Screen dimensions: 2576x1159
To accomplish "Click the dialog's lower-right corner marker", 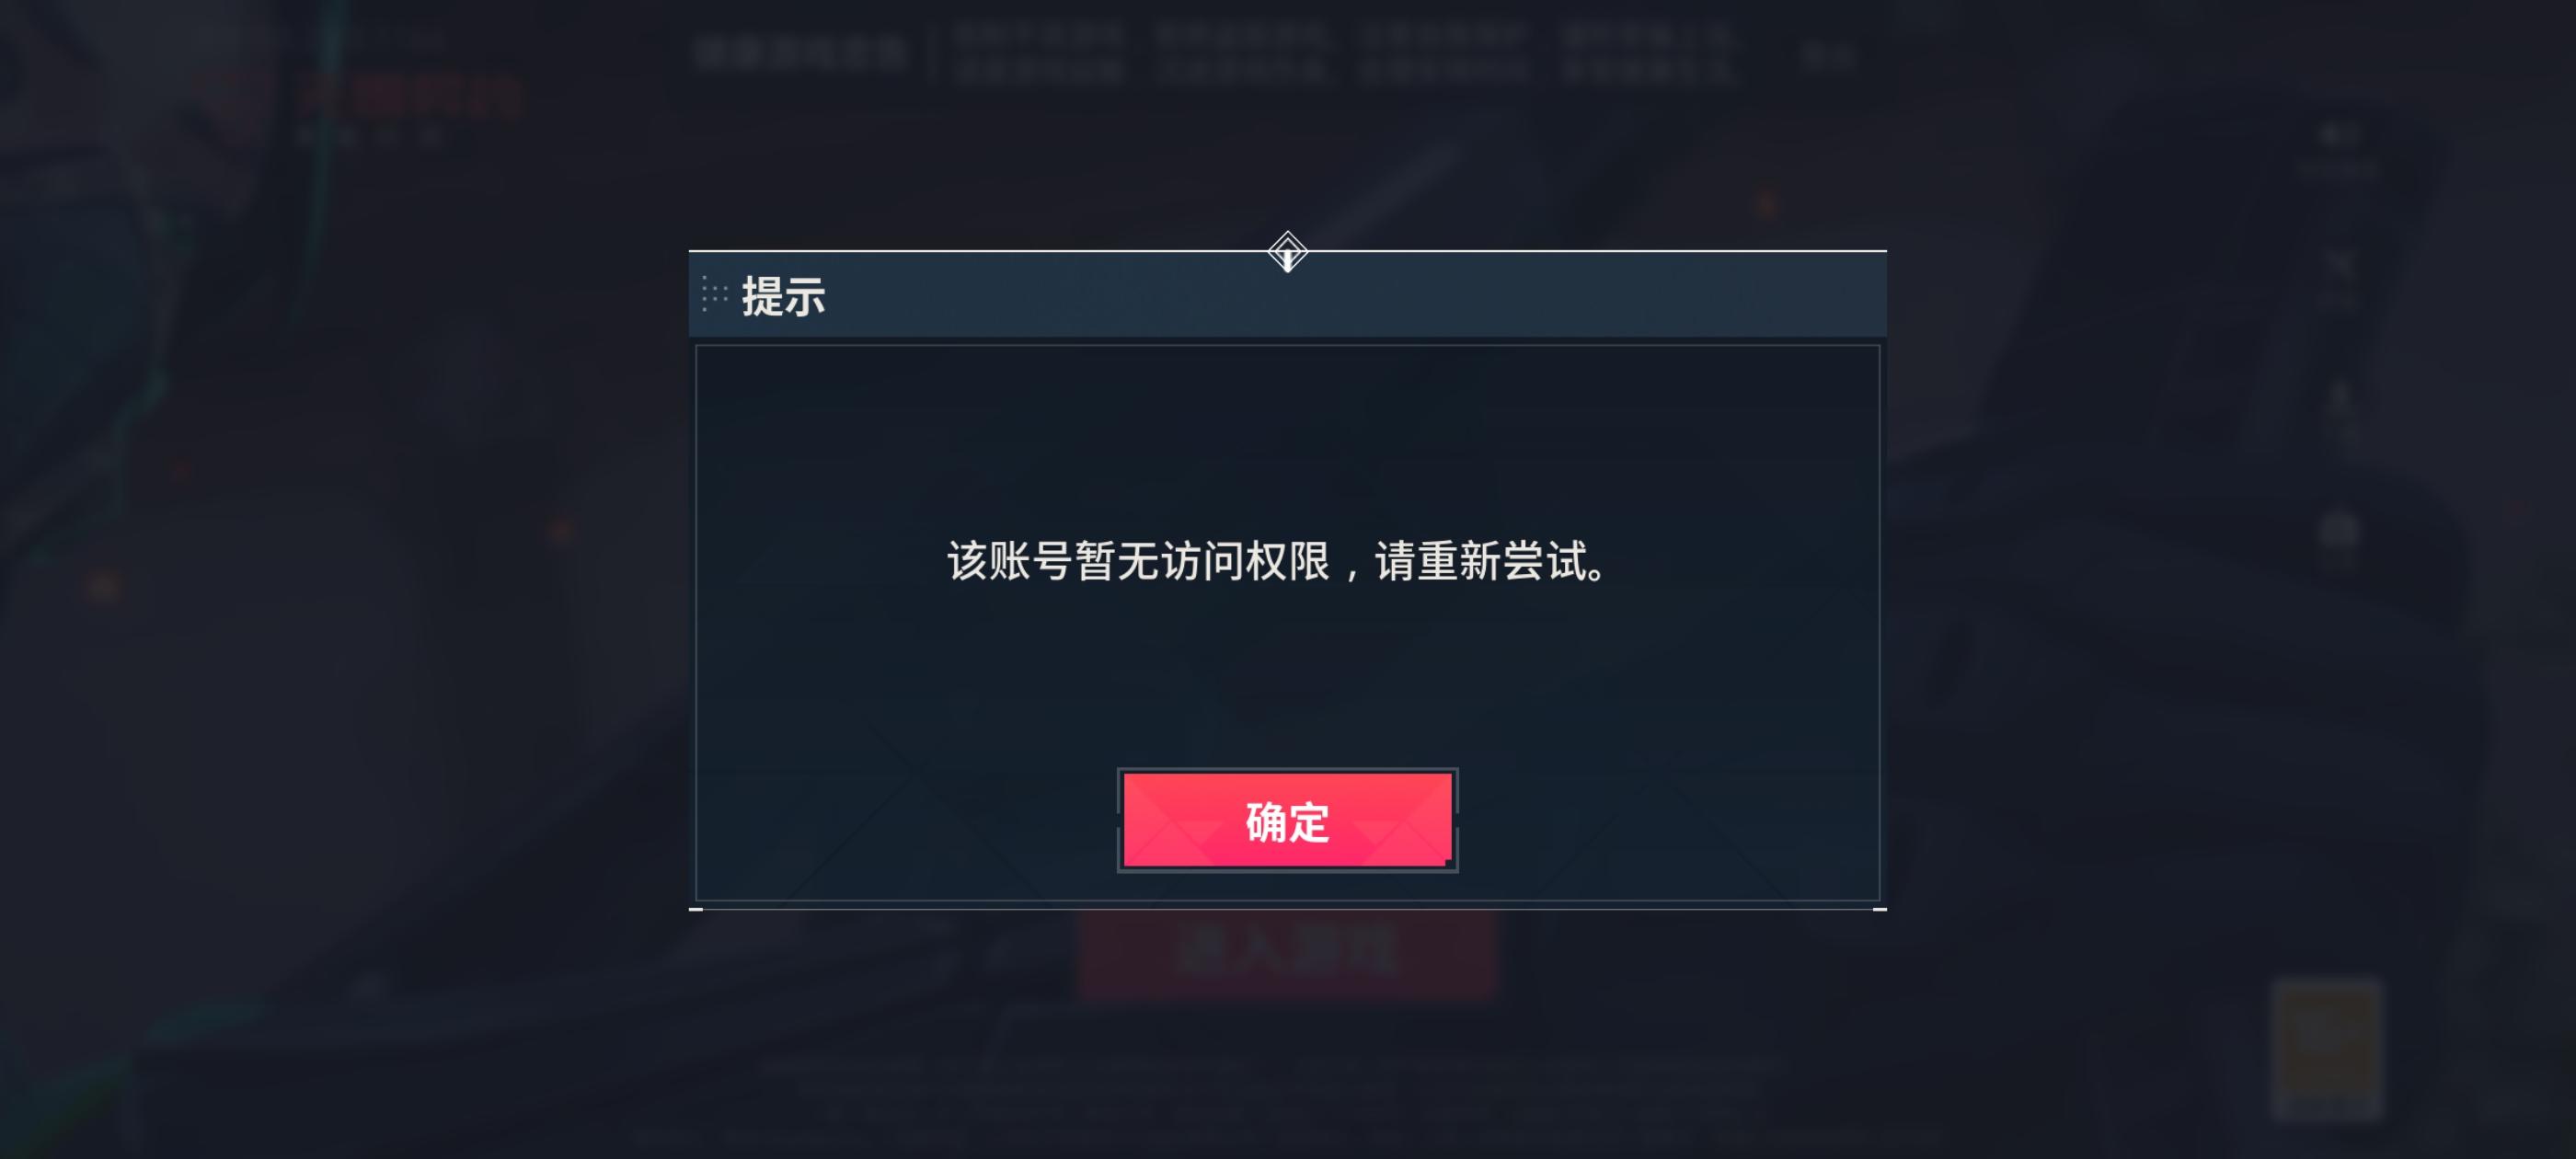I will click(x=1880, y=909).
